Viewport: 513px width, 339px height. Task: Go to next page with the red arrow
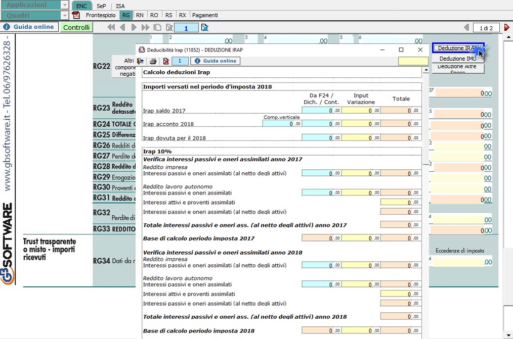(x=507, y=27)
